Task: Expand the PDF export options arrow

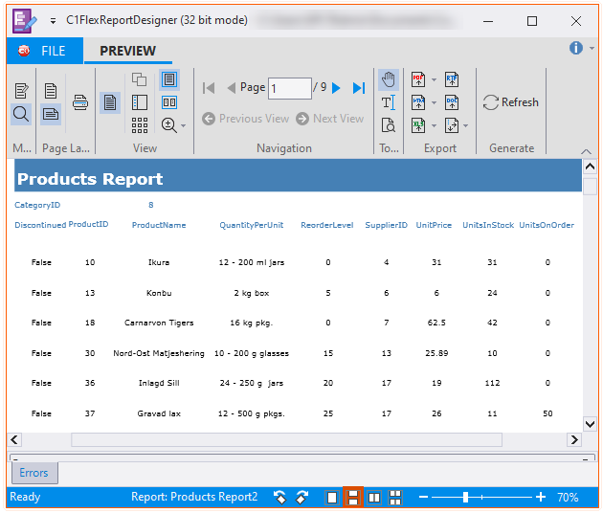Action: [434, 80]
